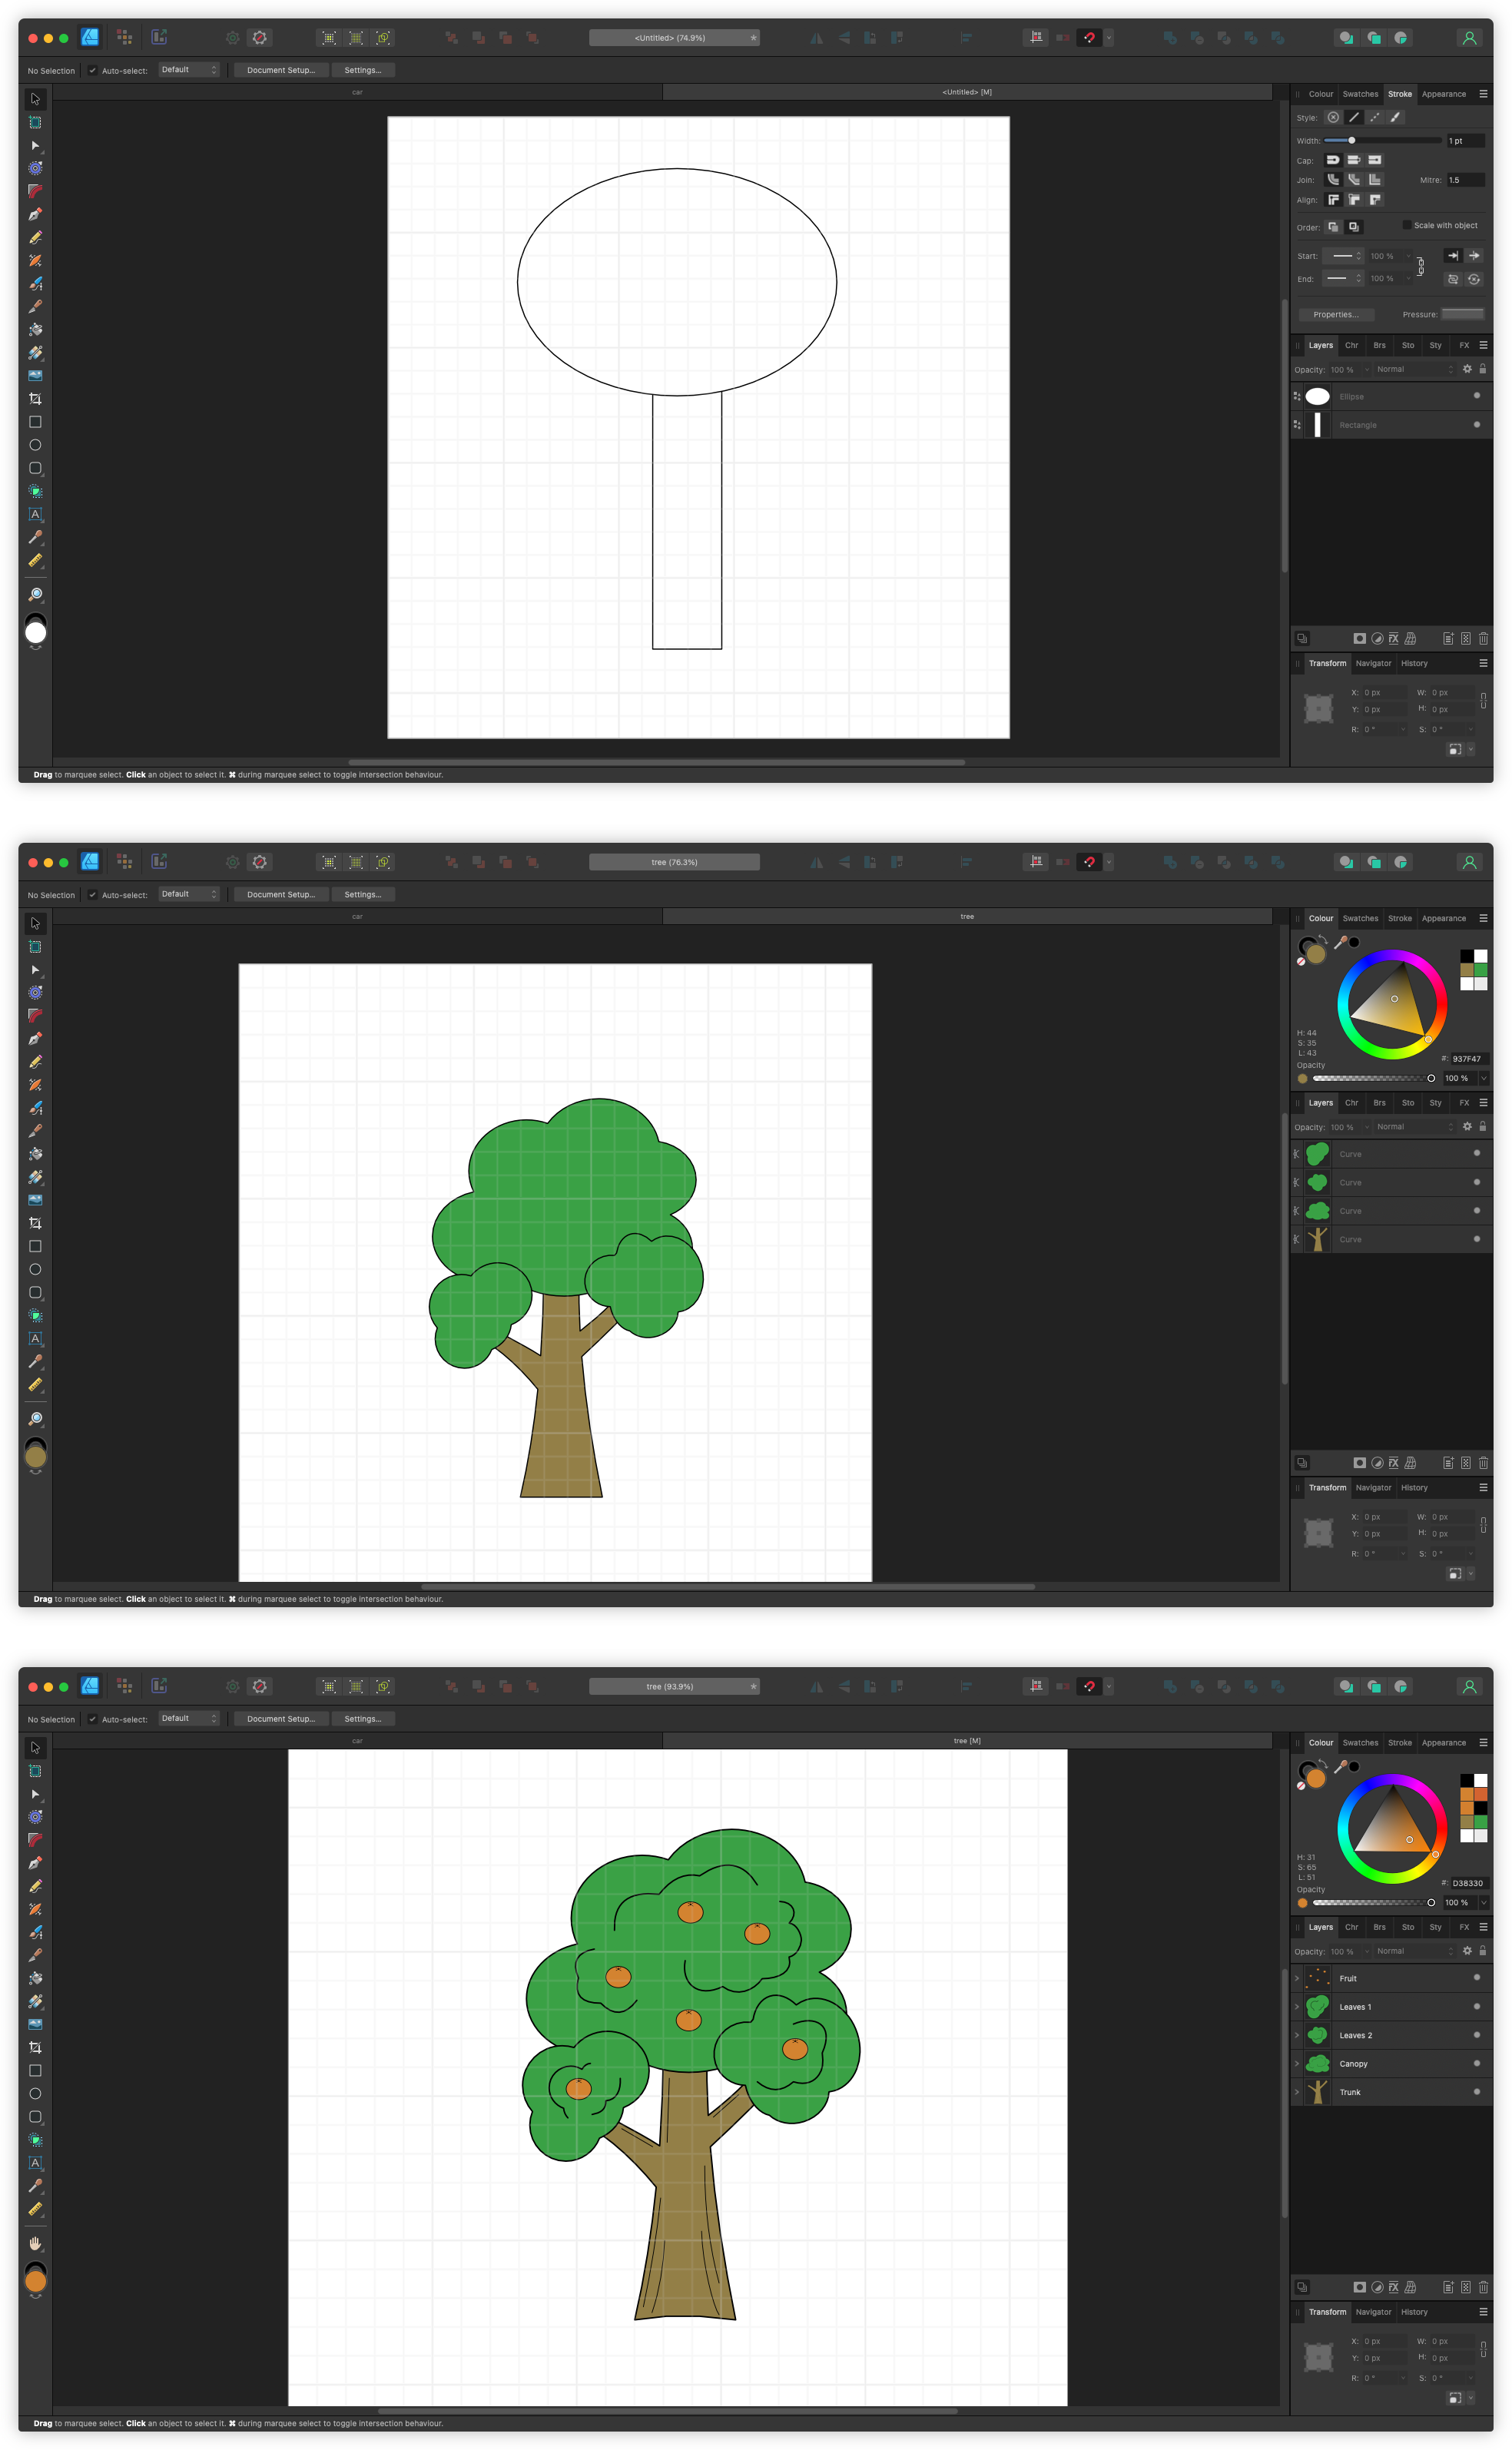Viewport: 1512px width, 2450px height.
Task: Activate the Zoom tool
Action: 36,594
